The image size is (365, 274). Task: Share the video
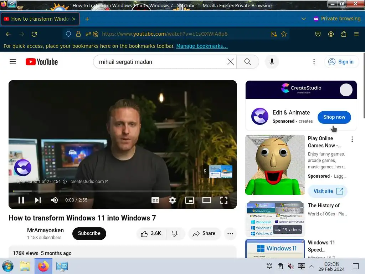pyautogui.click(x=204, y=233)
